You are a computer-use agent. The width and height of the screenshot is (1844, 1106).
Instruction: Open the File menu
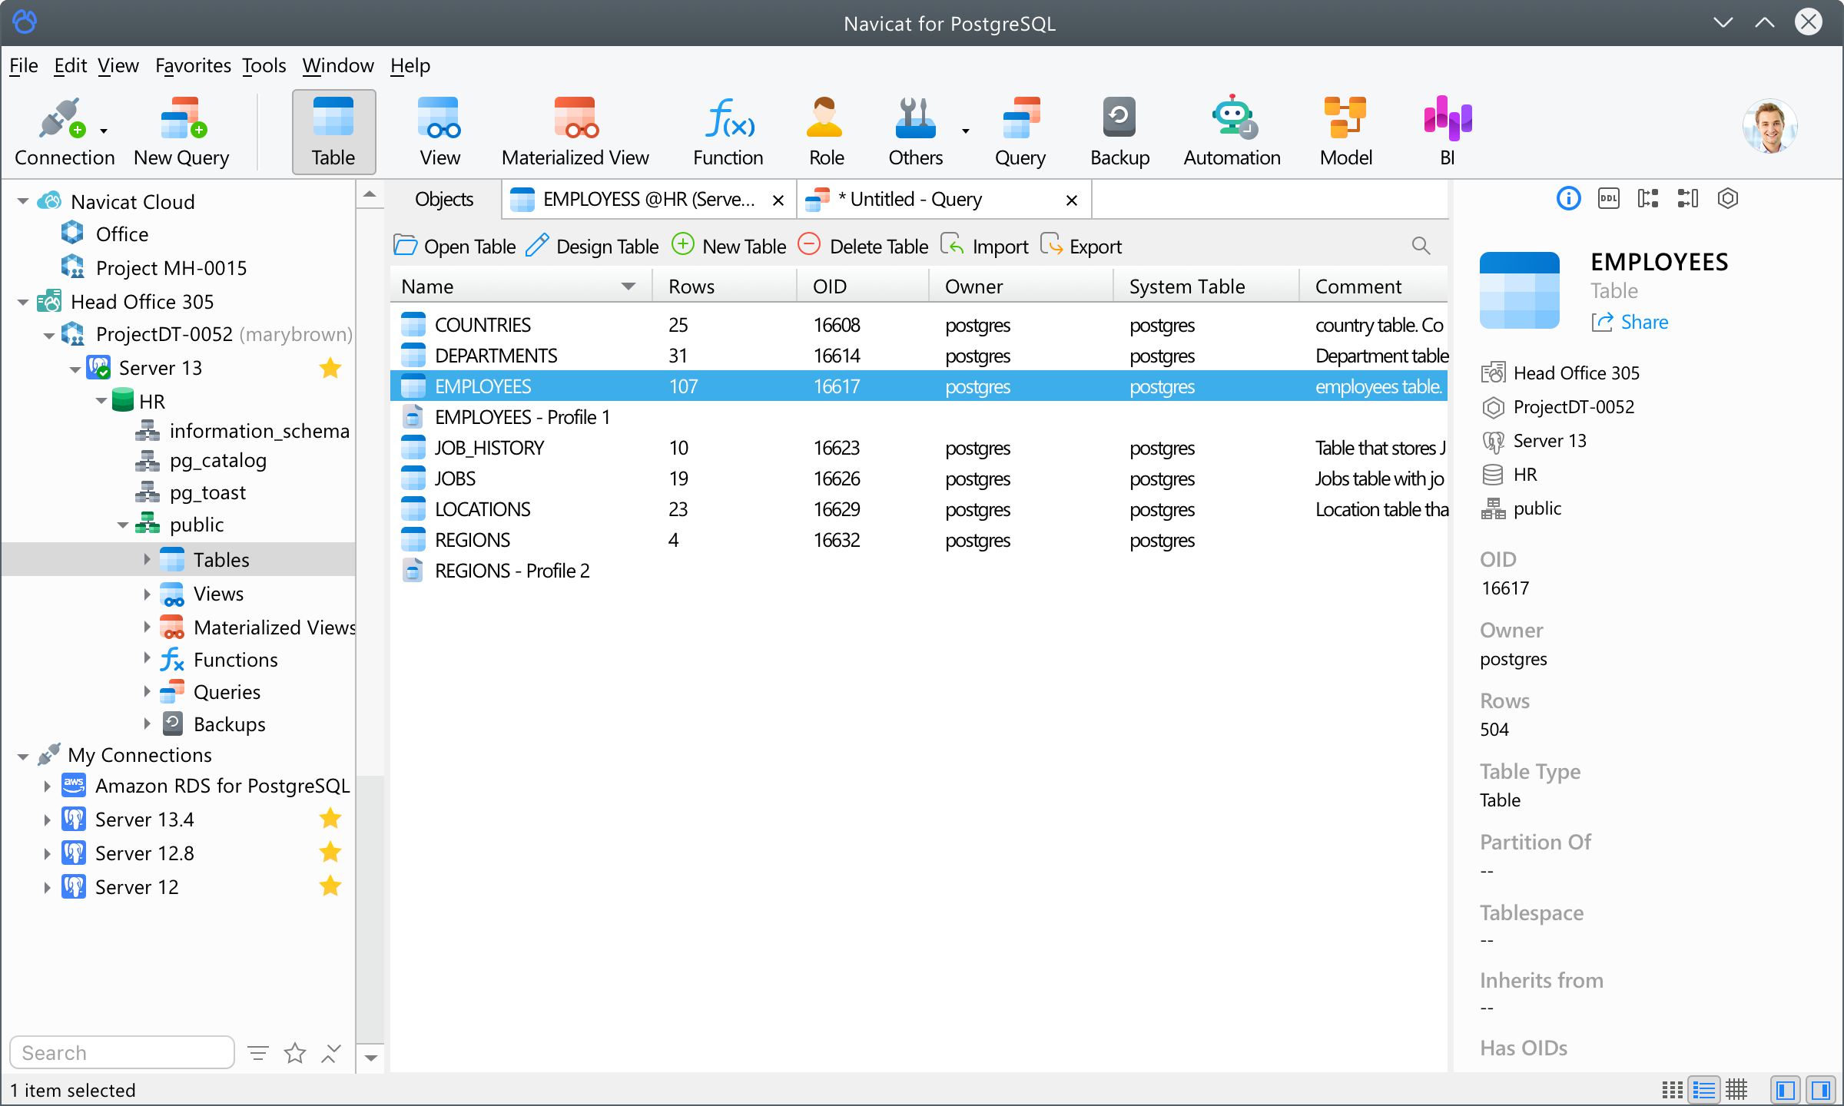click(x=23, y=66)
